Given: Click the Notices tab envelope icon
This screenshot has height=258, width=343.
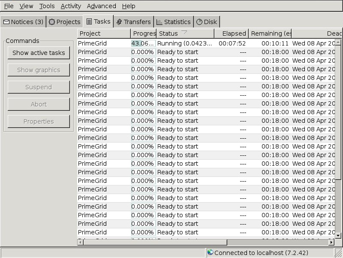Looking at the screenshot, I should coord(6,22).
